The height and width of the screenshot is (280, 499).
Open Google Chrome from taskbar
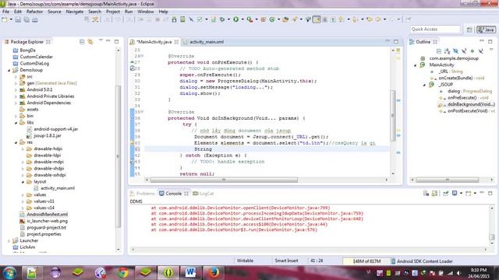[x=123, y=273]
